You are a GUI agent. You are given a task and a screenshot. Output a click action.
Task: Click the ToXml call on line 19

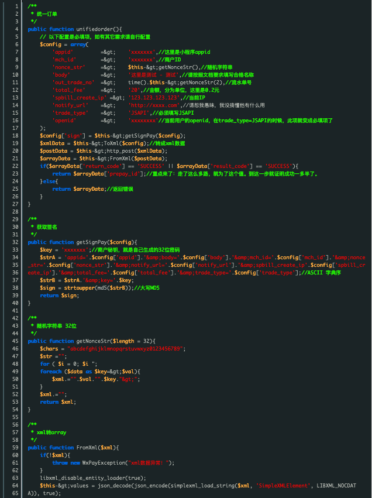click(111, 143)
